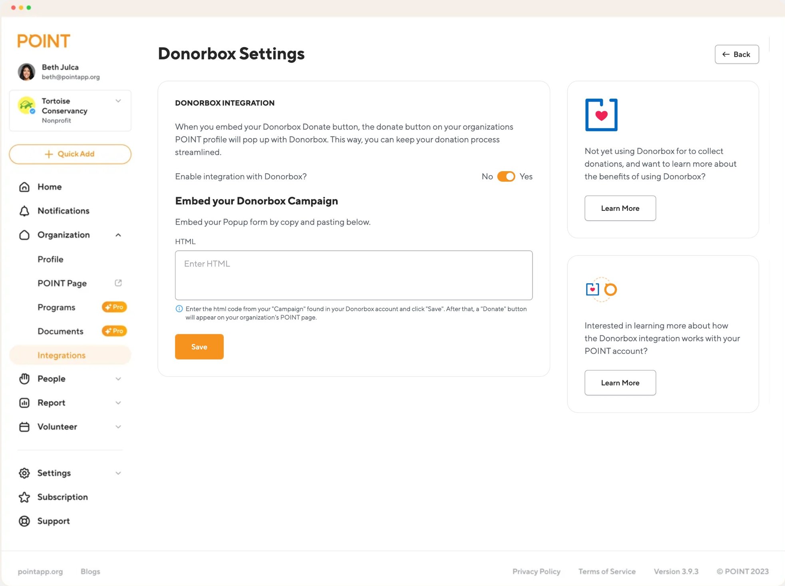Open the Subscription menu item
The height and width of the screenshot is (586, 785).
coord(62,497)
